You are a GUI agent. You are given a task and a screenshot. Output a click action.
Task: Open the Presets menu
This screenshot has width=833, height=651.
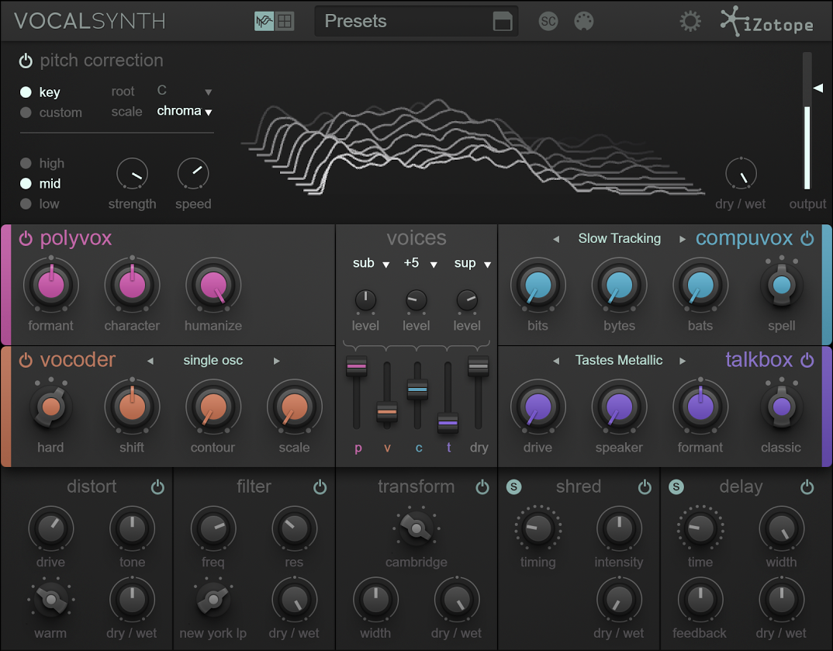[x=403, y=22]
